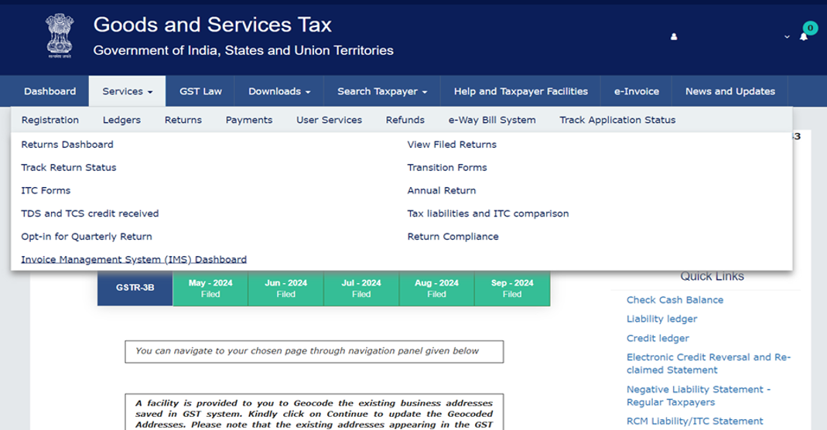Click the Government of India emblem logo
The image size is (827, 430).
[x=59, y=36]
